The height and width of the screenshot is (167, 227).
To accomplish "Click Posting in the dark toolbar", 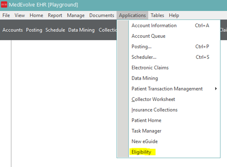I will 34,30.
